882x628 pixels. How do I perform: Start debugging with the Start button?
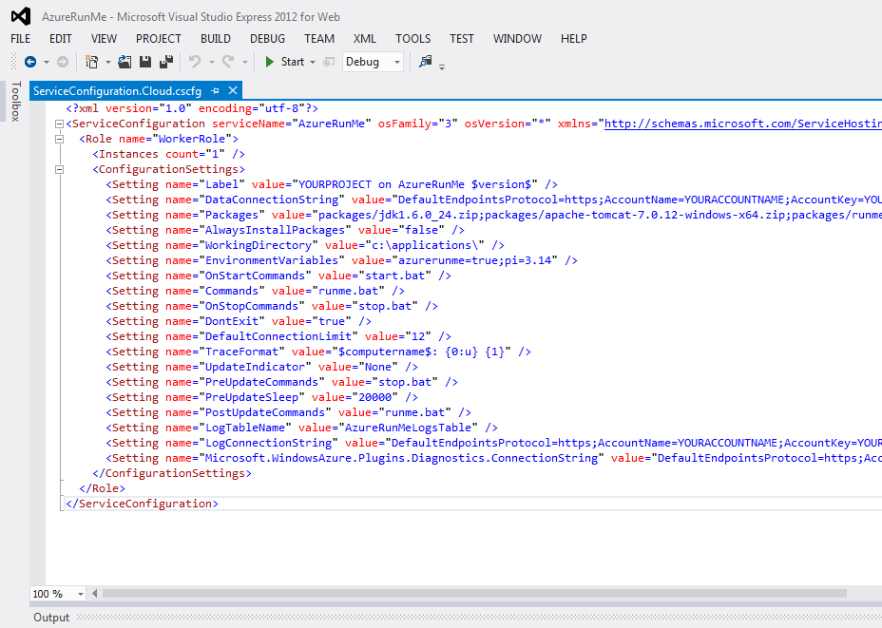tap(284, 62)
